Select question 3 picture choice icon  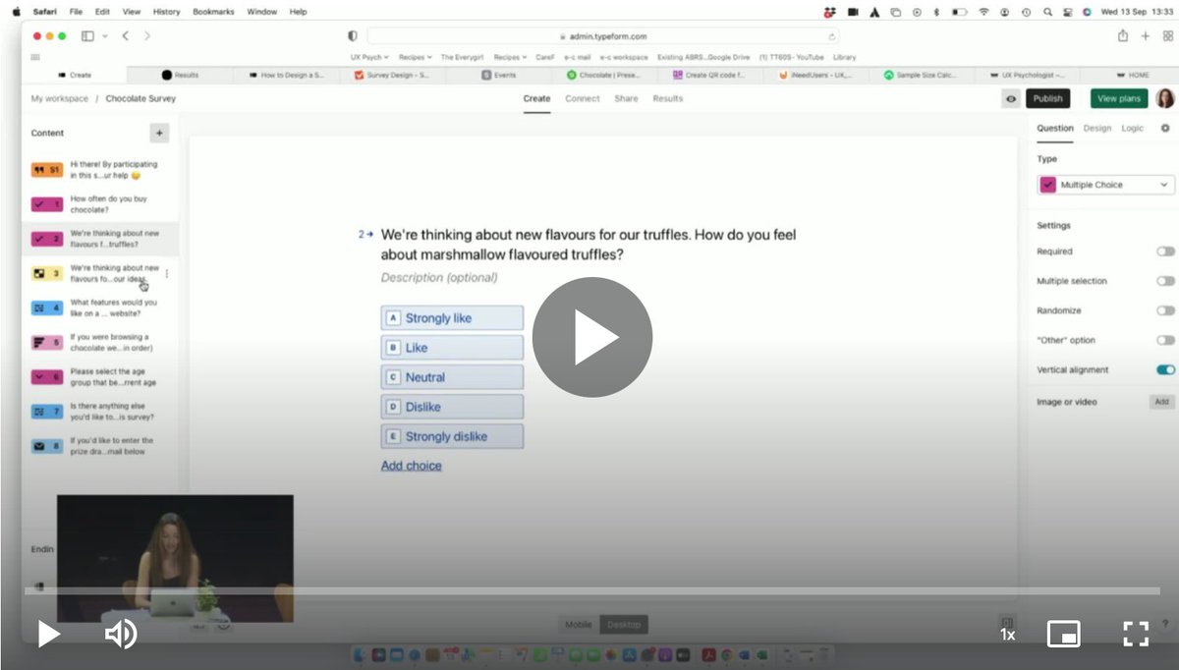point(46,273)
